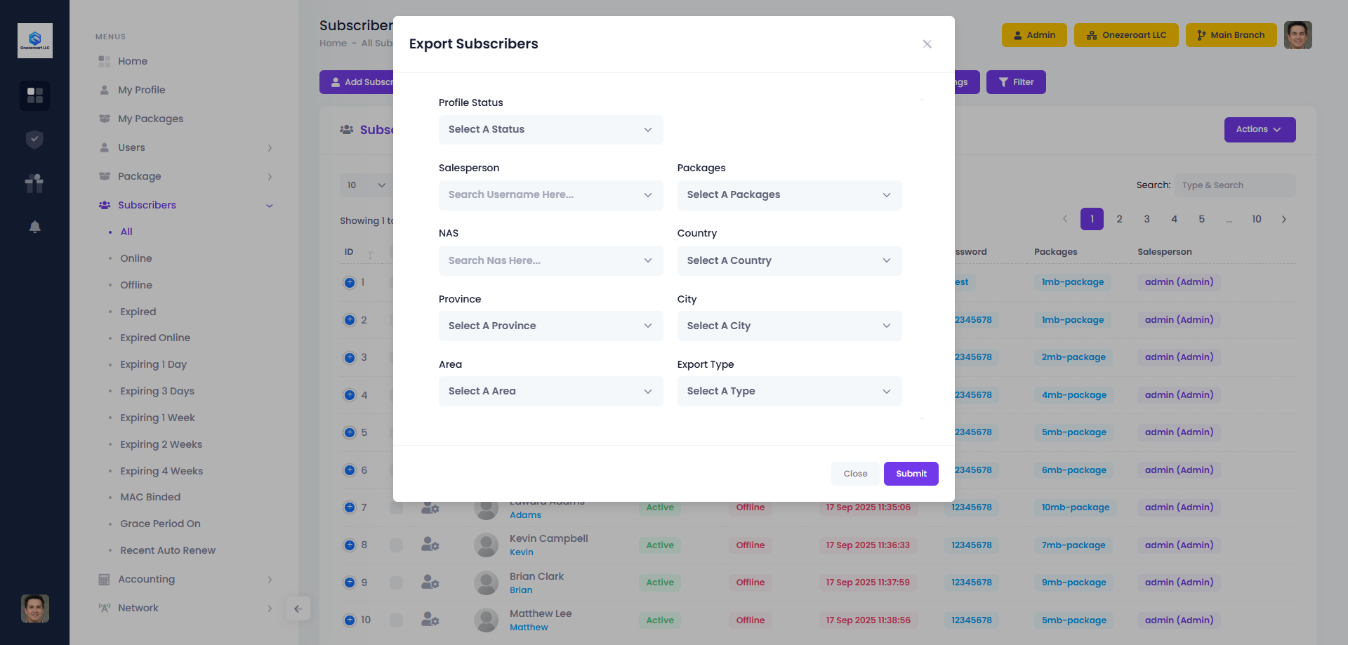Select the checkbox in row 10
The height and width of the screenshot is (645, 1348).
(x=397, y=620)
